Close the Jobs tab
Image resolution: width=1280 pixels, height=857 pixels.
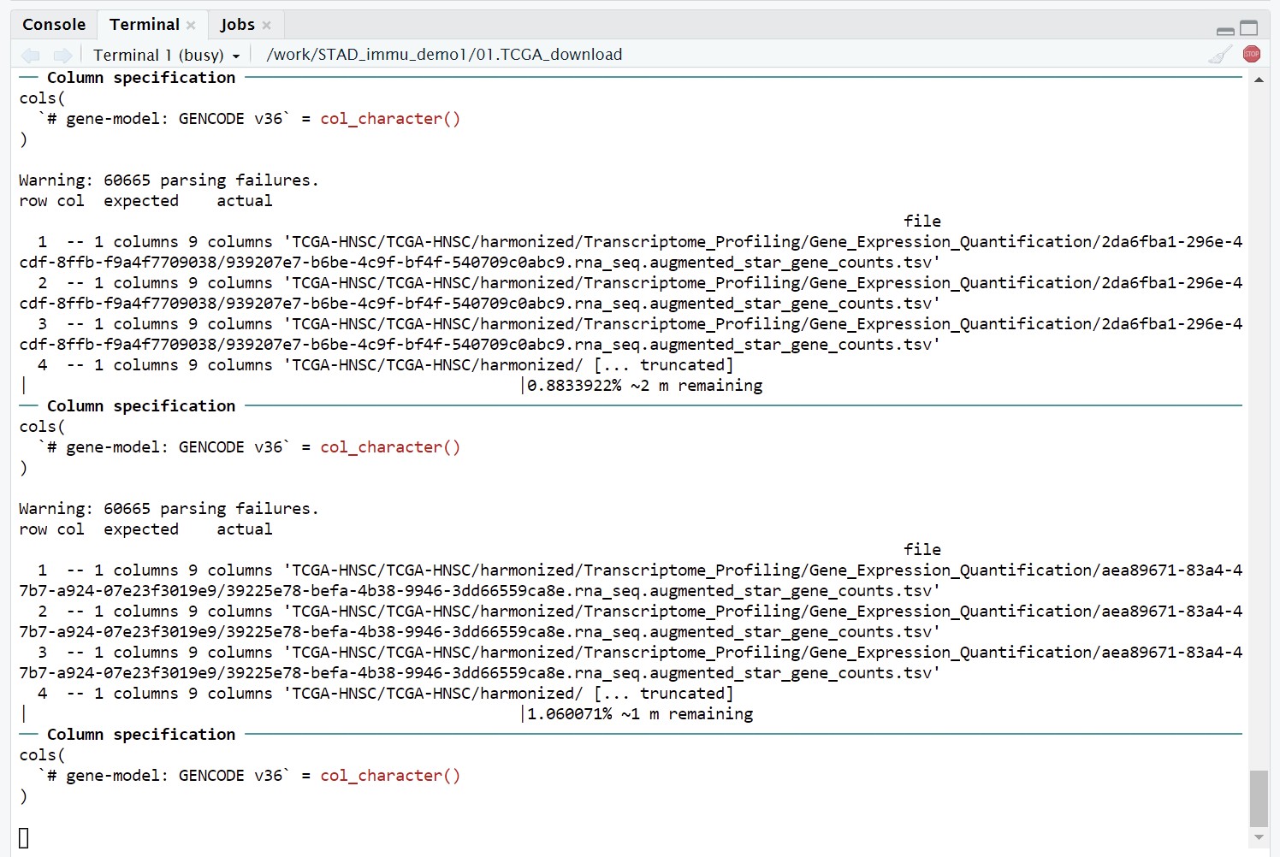click(x=267, y=26)
